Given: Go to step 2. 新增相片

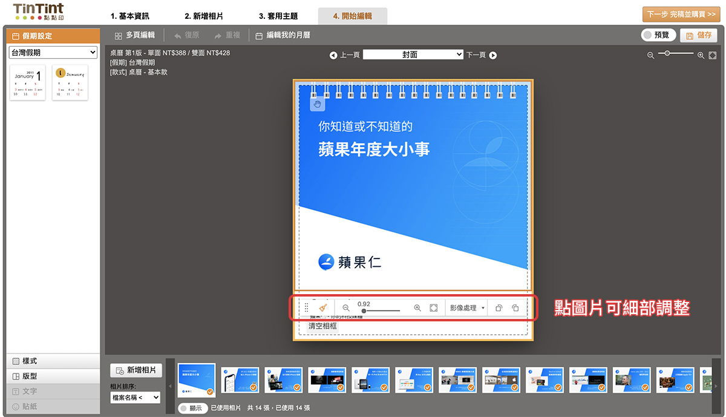Looking at the screenshot, I should pos(204,16).
